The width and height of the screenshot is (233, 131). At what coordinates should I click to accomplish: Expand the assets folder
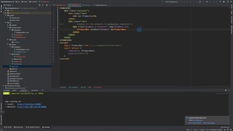pyautogui.click(x=8, y=25)
